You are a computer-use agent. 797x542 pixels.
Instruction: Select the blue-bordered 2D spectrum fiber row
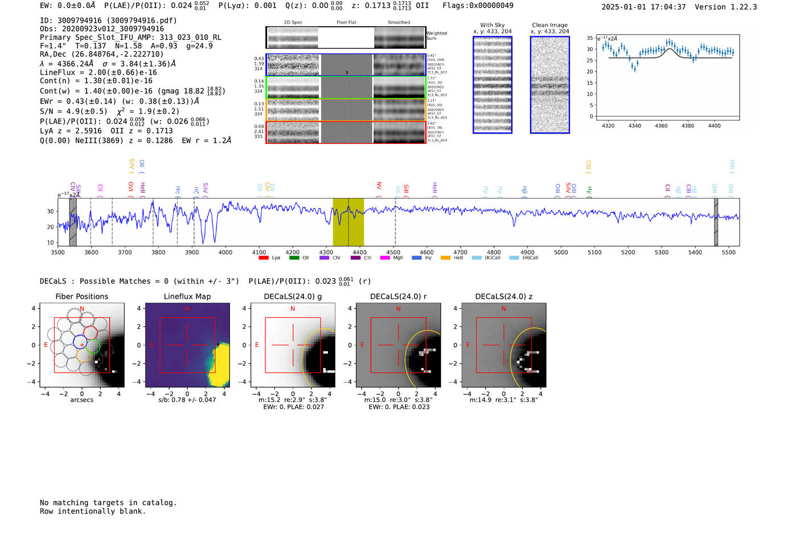346,65
